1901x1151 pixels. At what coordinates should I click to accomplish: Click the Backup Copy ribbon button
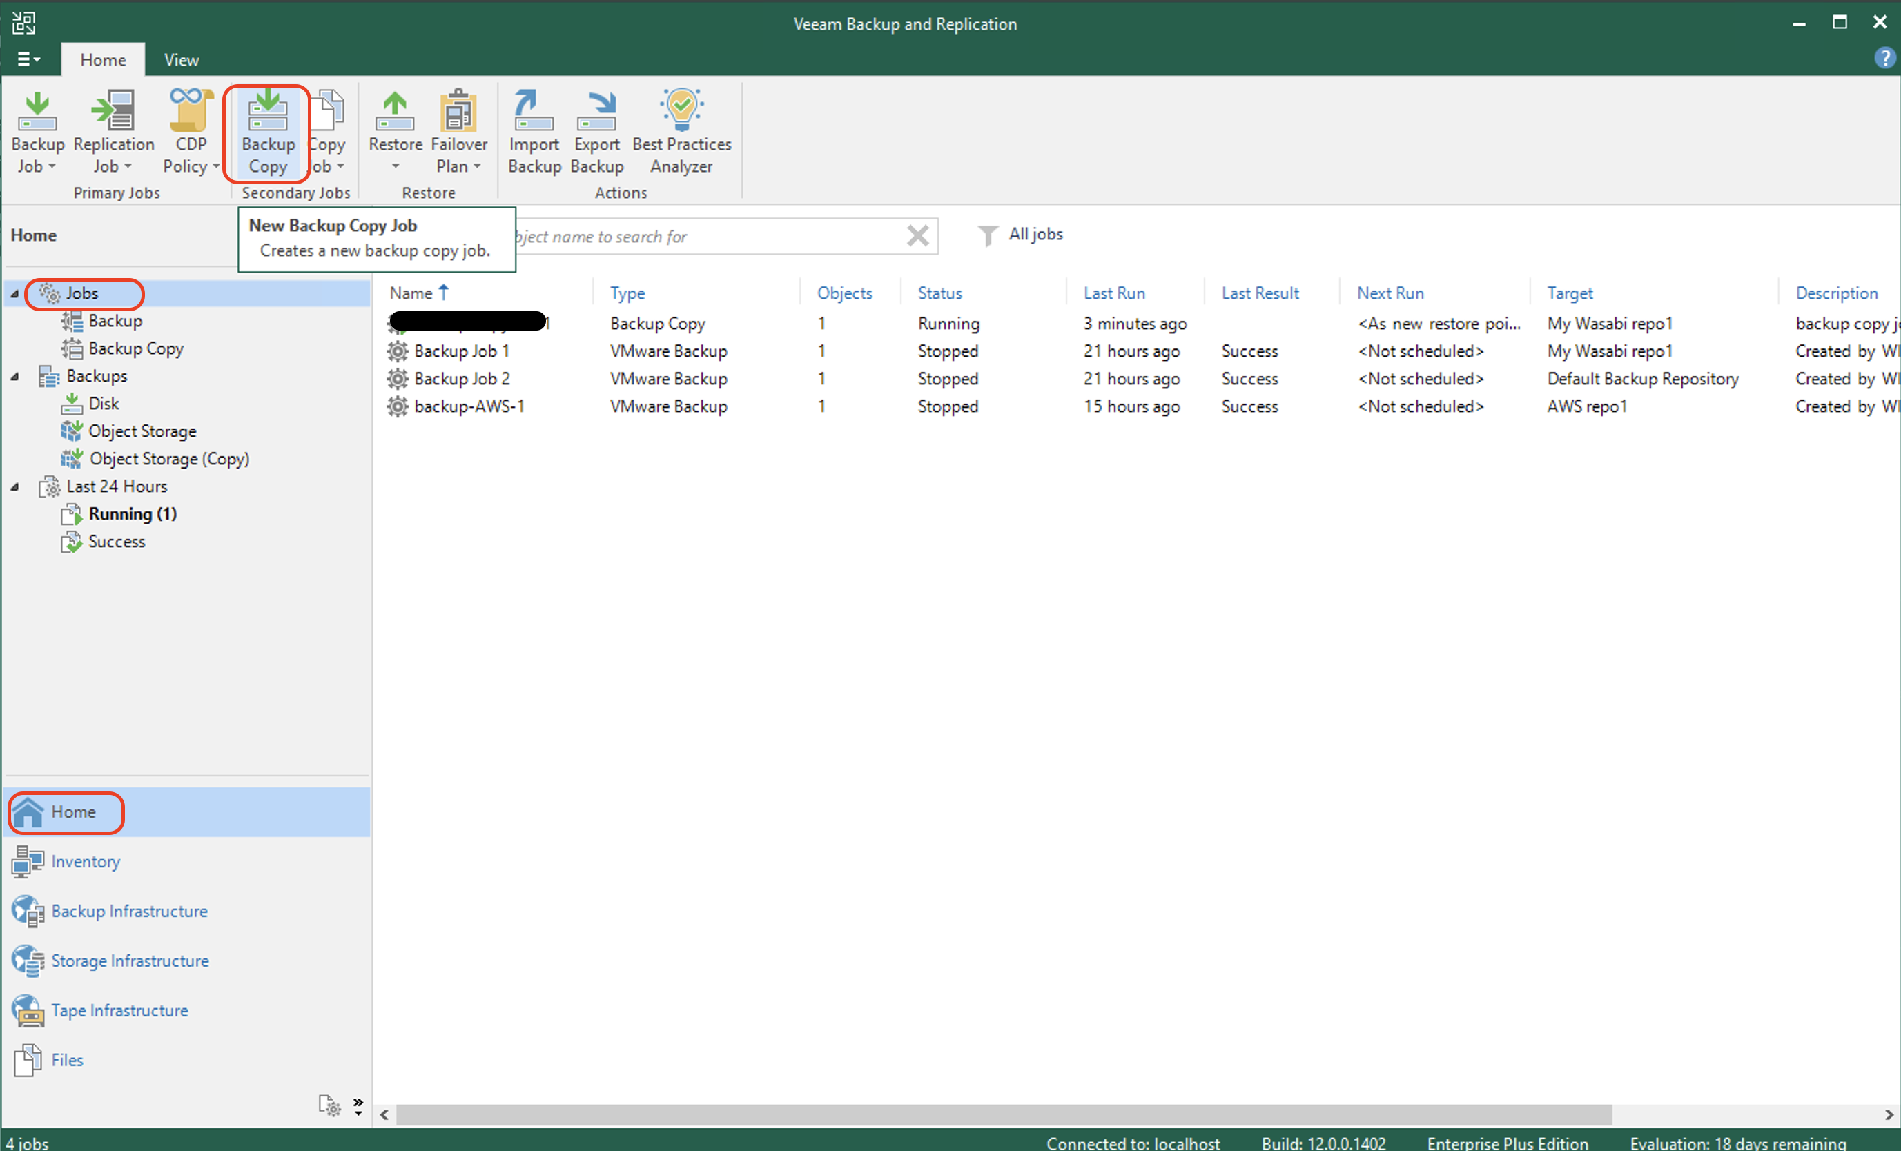click(x=268, y=132)
